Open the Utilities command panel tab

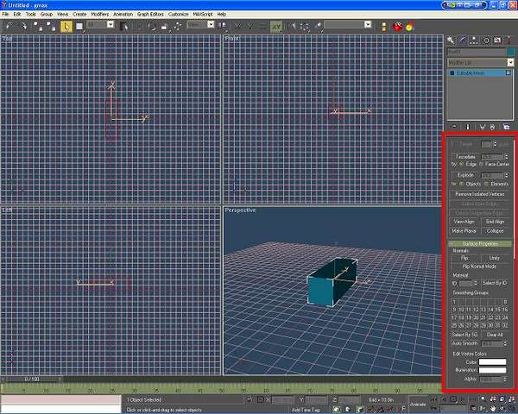(509, 41)
